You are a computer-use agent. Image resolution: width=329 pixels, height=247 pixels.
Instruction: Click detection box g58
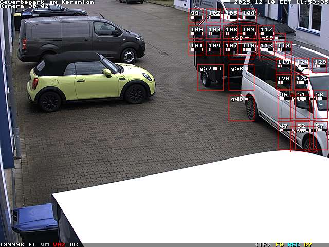pos(241,77)
